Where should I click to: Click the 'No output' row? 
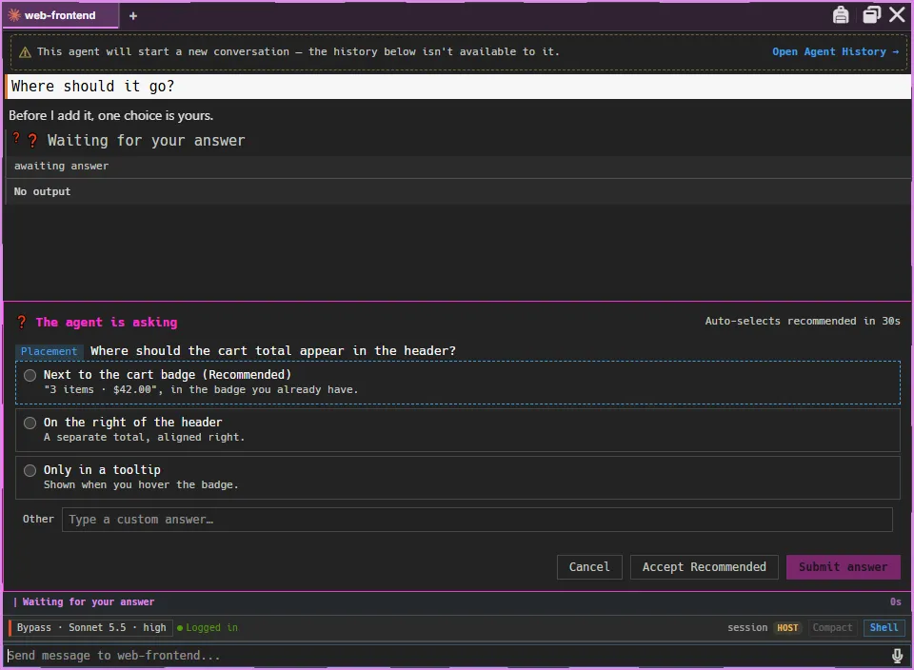458,191
